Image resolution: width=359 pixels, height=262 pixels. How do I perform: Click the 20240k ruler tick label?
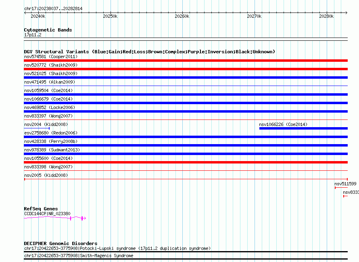tap(38, 16)
